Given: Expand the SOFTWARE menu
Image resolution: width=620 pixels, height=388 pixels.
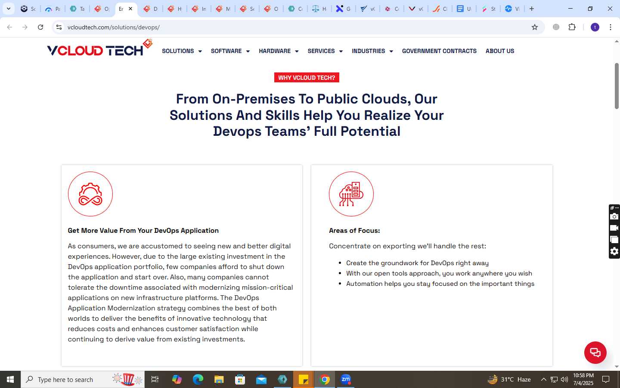Looking at the screenshot, I should [230, 51].
